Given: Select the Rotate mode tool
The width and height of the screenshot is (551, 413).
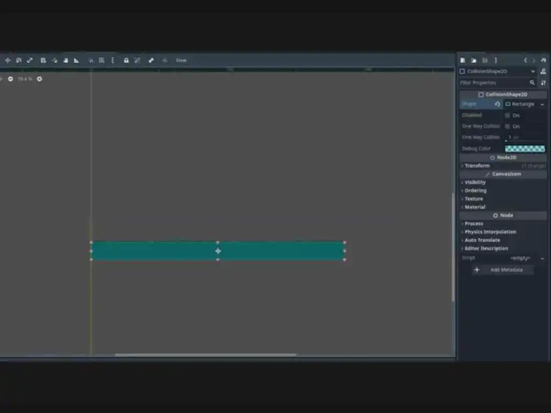Looking at the screenshot, I should (19, 60).
